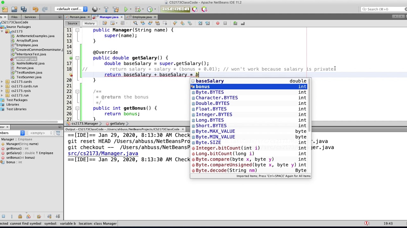Screen dimensions: 407x228
Task: Click the Save All toolbar icon
Action: point(24,9)
